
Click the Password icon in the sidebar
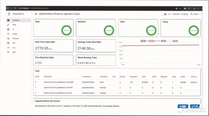tap(8, 38)
